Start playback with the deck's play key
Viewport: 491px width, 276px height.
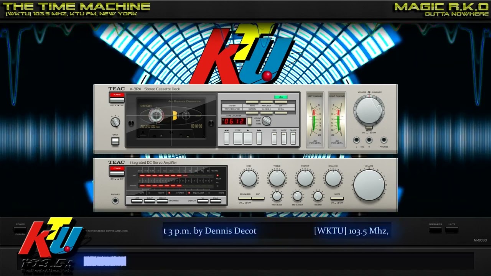pos(248,138)
